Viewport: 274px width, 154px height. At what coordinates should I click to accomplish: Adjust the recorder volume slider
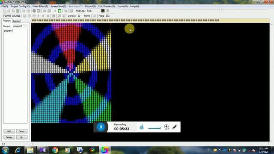point(154,128)
